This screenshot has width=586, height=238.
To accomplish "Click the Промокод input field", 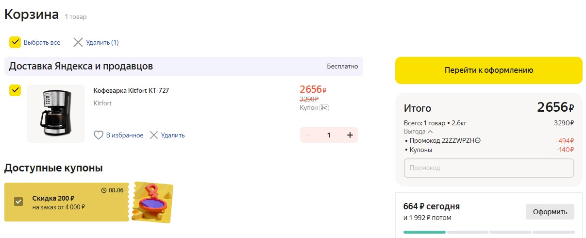I will [488, 168].
